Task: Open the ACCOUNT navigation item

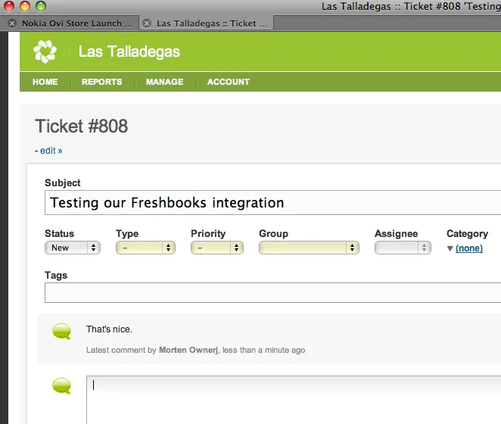Action: click(229, 82)
